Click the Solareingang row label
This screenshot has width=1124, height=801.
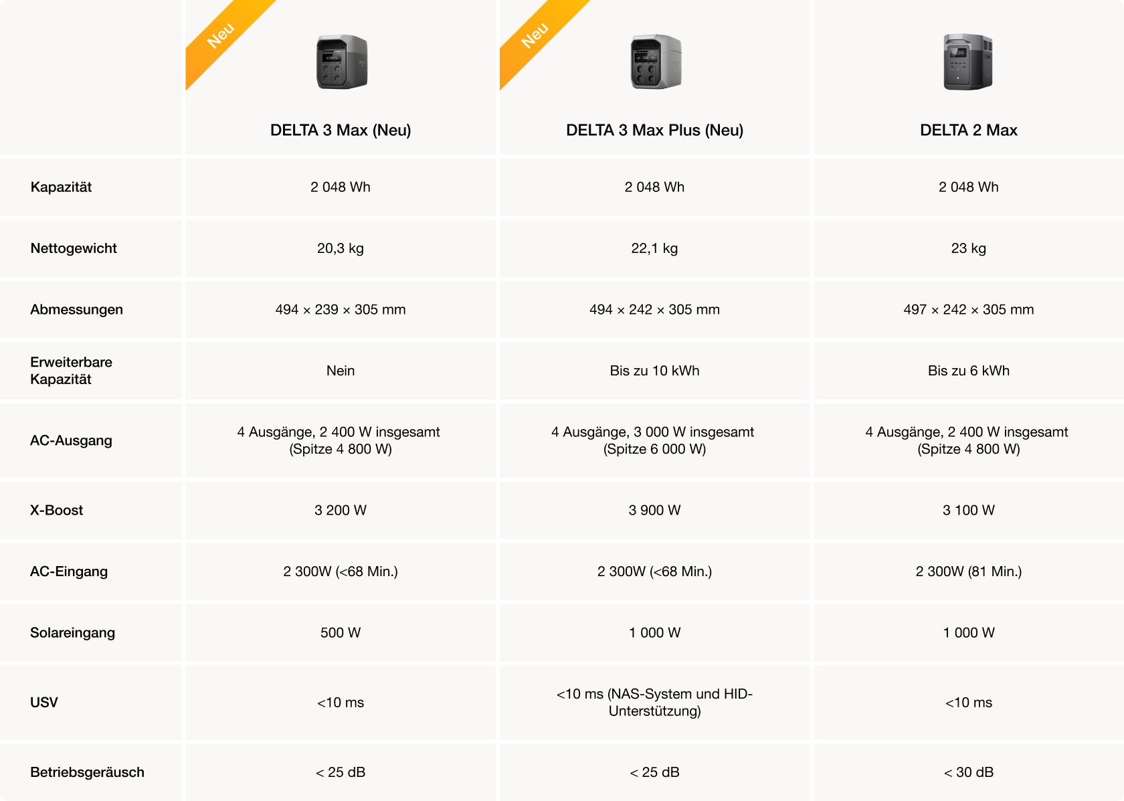(x=72, y=633)
